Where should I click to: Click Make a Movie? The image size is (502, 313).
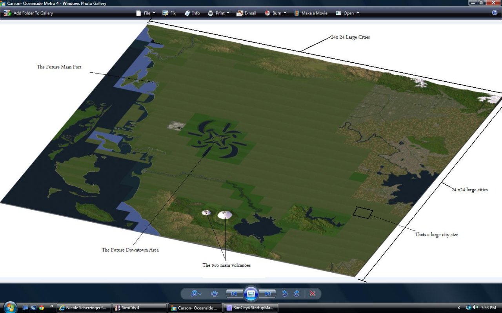pyautogui.click(x=311, y=13)
